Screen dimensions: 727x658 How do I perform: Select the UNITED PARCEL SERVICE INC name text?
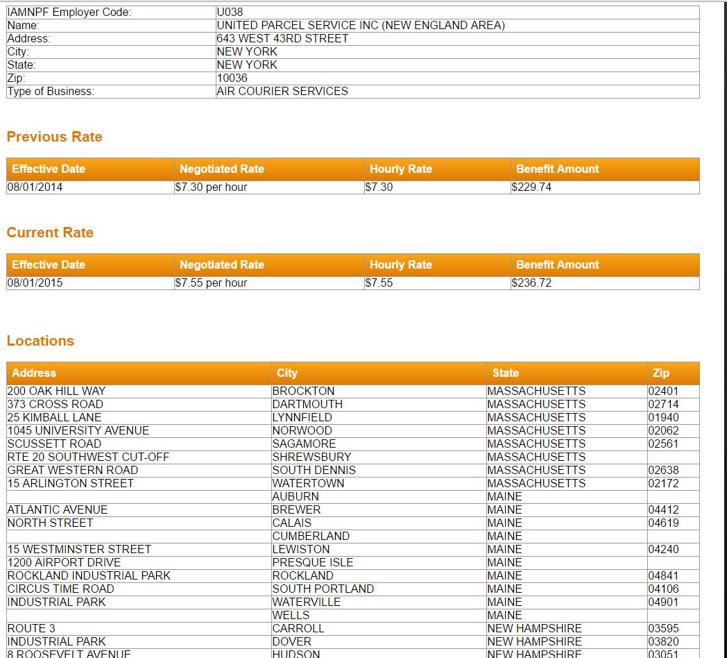pos(361,25)
